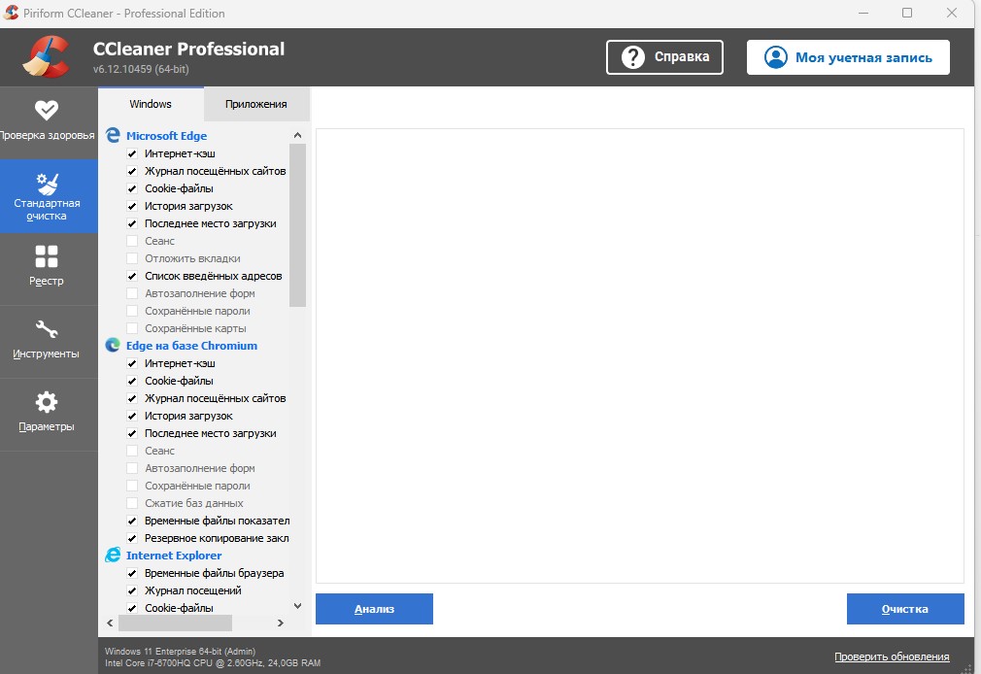Click the Edge Chromium browser icon
Image resolution: width=981 pixels, height=674 pixels.
(x=113, y=346)
